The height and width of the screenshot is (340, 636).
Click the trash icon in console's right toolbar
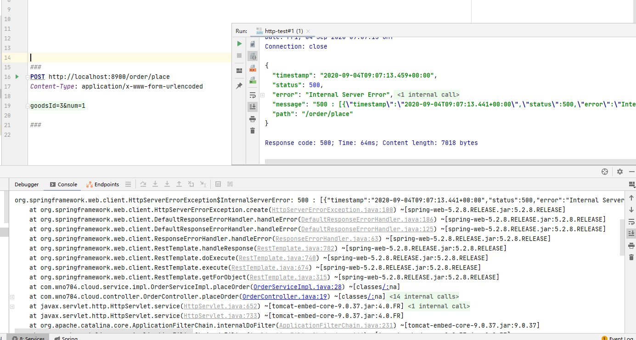coord(631,257)
